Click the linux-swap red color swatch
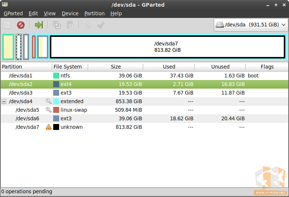This screenshot has width=289, height=197. click(x=56, y=110)
